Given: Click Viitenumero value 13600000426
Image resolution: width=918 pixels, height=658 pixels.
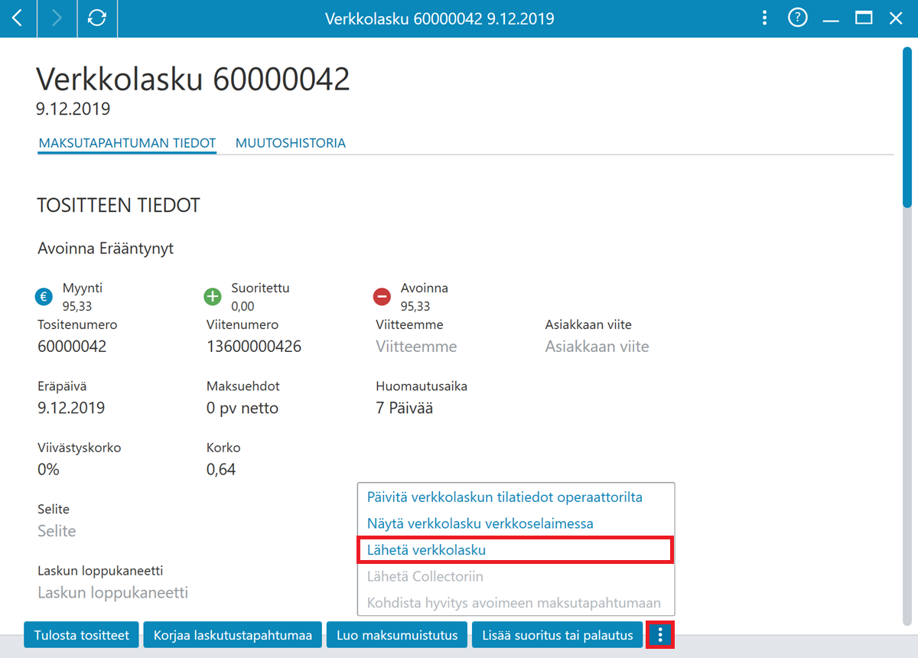Looking at the screenshot, I should click(254, 347).
